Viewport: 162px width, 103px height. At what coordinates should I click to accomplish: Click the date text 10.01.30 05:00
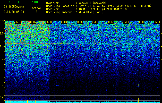click(x=13, y=12)
